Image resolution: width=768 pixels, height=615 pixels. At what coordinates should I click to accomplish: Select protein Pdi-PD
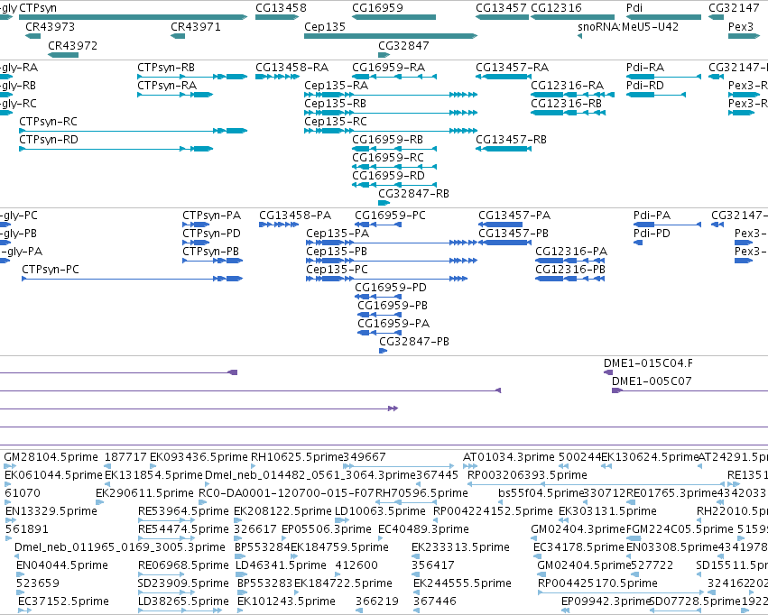click(x=652, y=234)
